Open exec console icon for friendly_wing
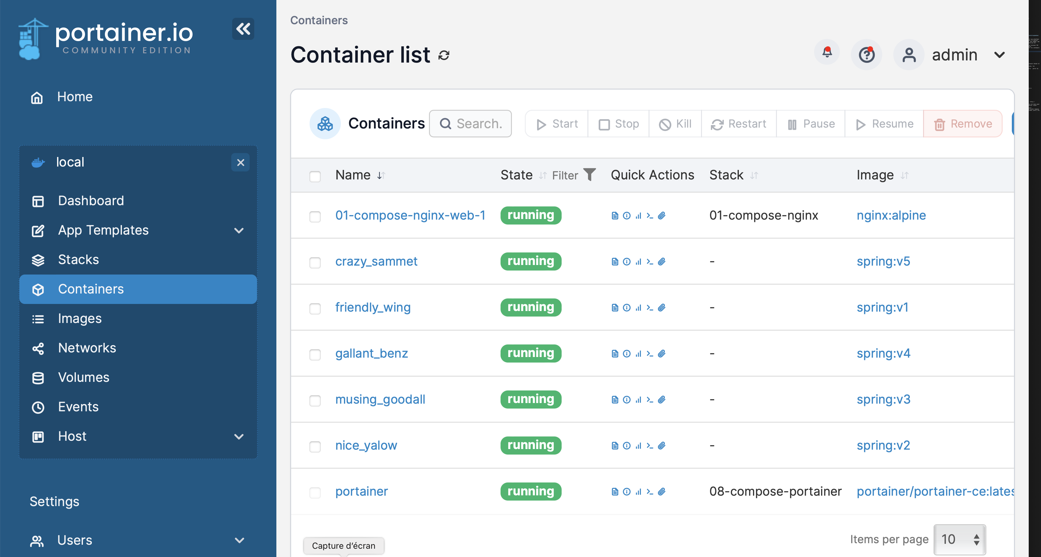 click(649, 308)
